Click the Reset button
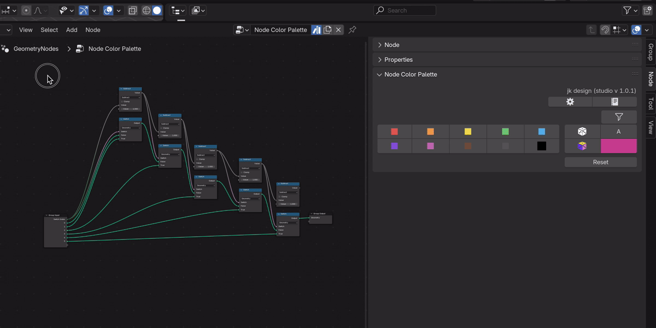Viewport: 656px width, 328px height. [601, 162]
